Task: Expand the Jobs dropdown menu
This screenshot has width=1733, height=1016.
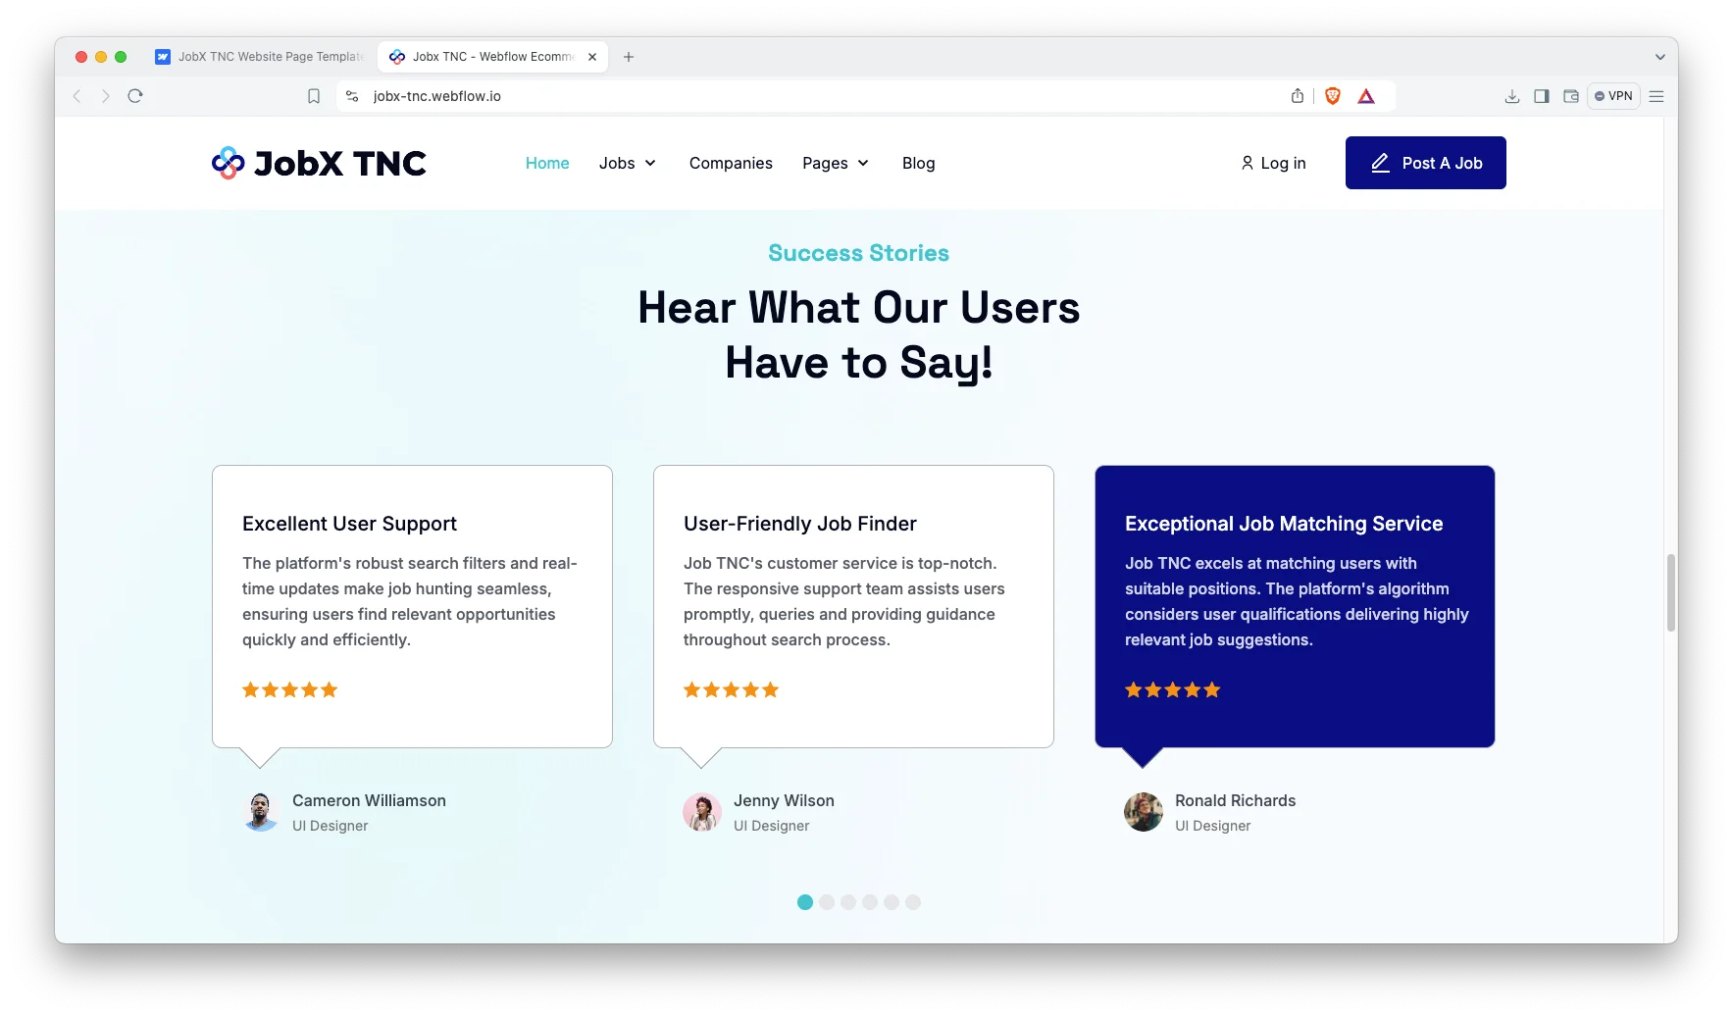Action: 628,163
